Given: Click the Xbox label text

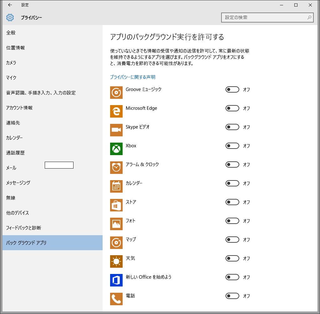Looking at the screenshot, I should (x=131, y=146).
